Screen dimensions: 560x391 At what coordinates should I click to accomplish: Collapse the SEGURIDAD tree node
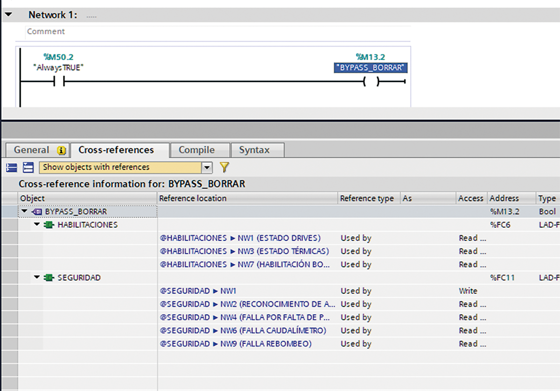tap(37, 278)
